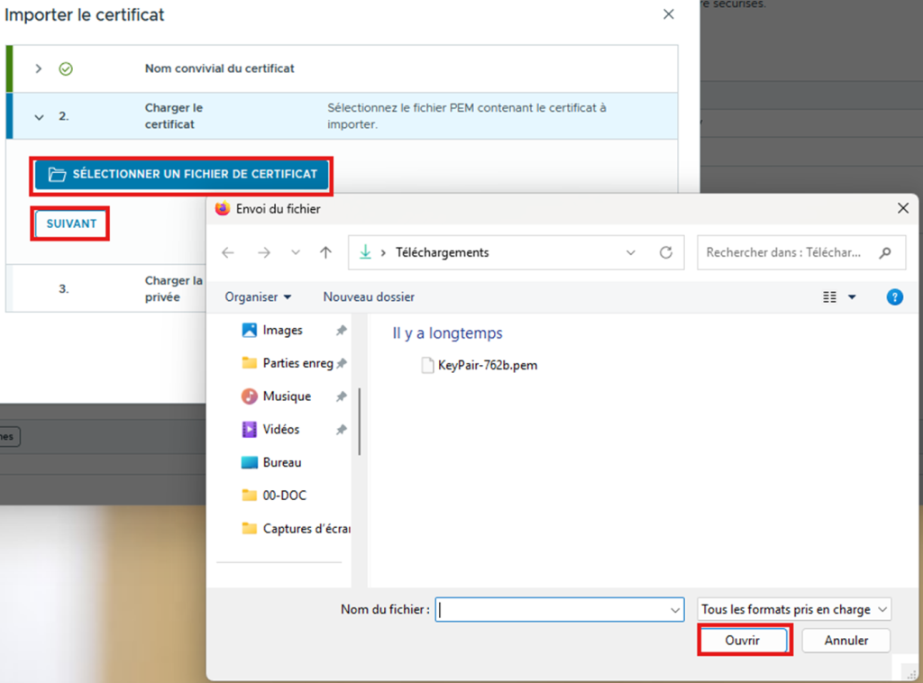The height and width of the screenshot is (683, 923).
Task: Open the Bureau folder in sidebar
Action: tap(281, 462)
